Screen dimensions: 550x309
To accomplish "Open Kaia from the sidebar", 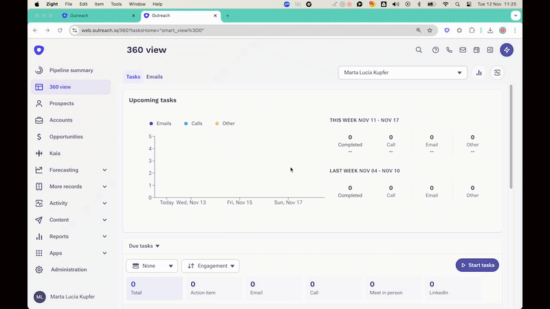I will click(x=55, y=153).
